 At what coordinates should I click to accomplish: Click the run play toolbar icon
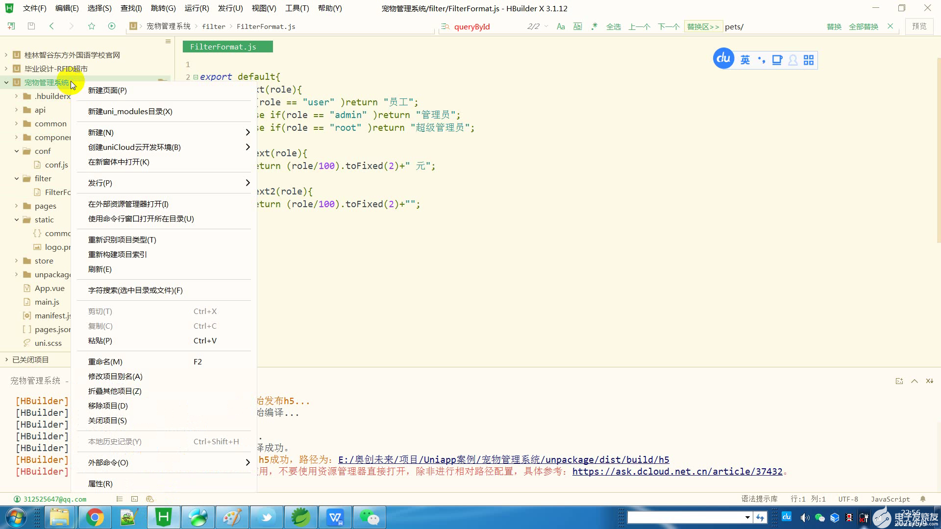[112, 26]
